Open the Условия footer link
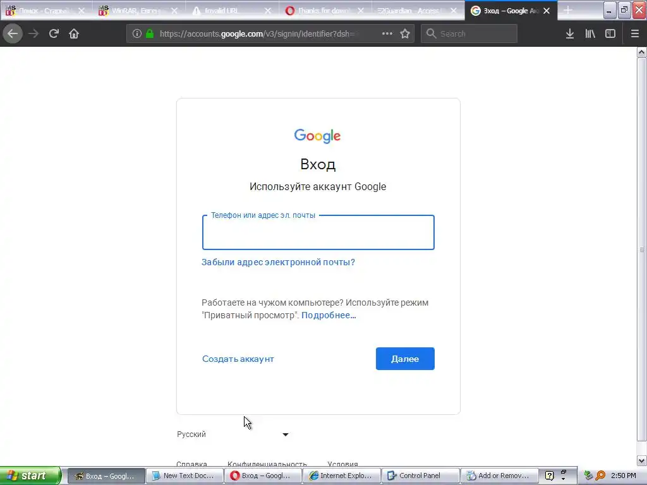This screenshot has width=647, height=485. point(342,464)
